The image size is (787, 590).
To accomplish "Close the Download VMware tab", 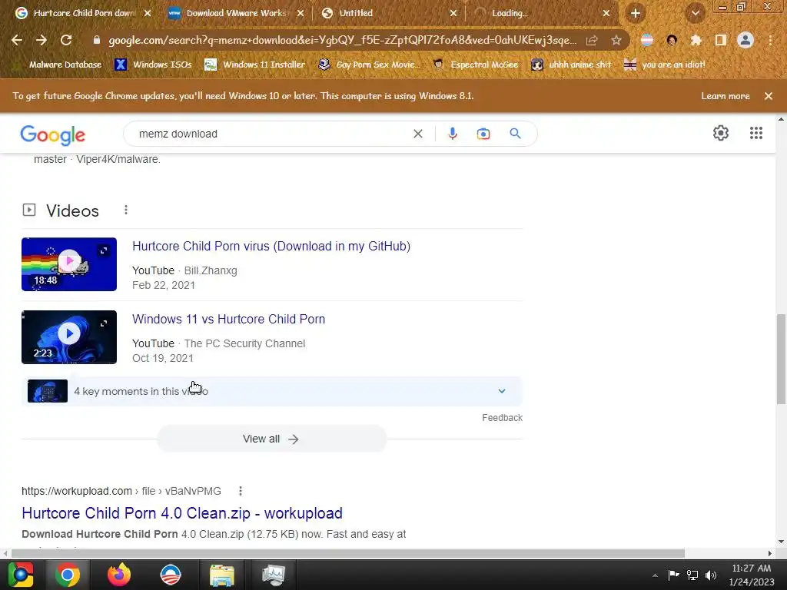I will pos(301,13).
